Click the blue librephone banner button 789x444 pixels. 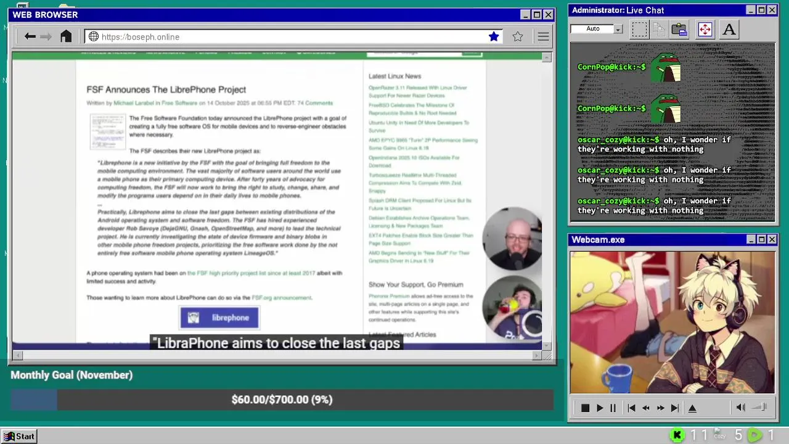pos(219,318)
